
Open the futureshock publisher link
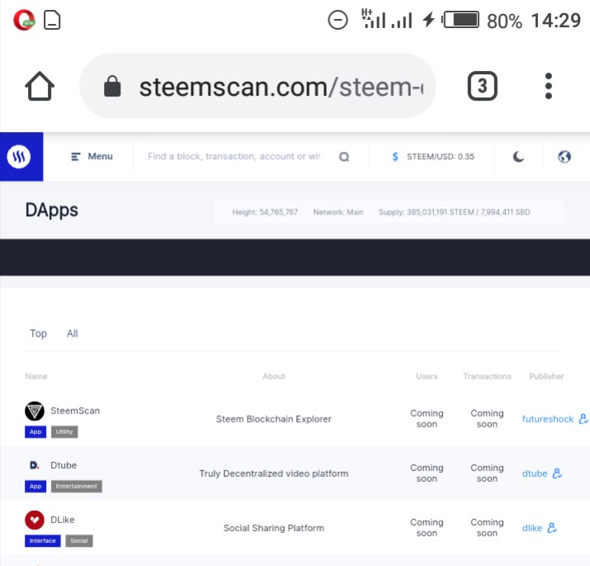pos(547,419)
